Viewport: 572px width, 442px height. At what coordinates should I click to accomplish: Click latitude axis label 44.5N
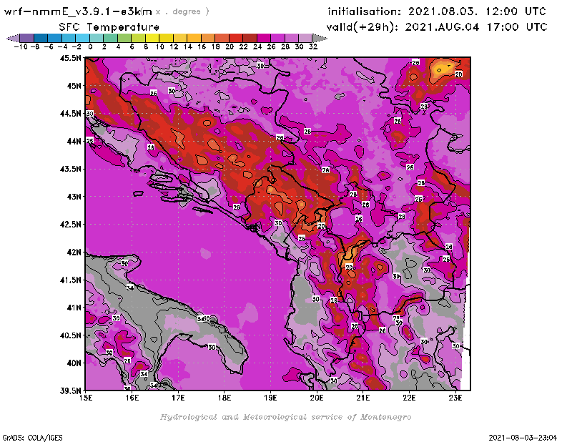point(71,114)
